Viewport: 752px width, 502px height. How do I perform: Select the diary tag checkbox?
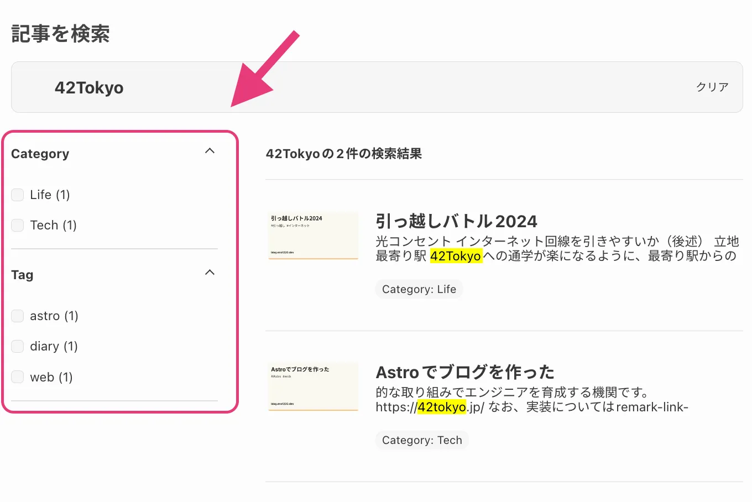(x=18, y=346)
